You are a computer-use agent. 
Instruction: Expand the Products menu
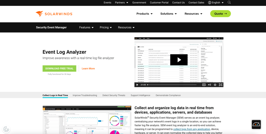(x=144, y=14)
